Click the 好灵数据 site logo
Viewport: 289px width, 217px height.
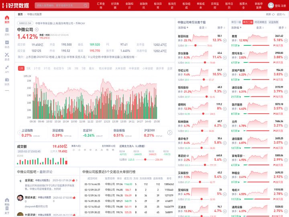tap(16, 5)
